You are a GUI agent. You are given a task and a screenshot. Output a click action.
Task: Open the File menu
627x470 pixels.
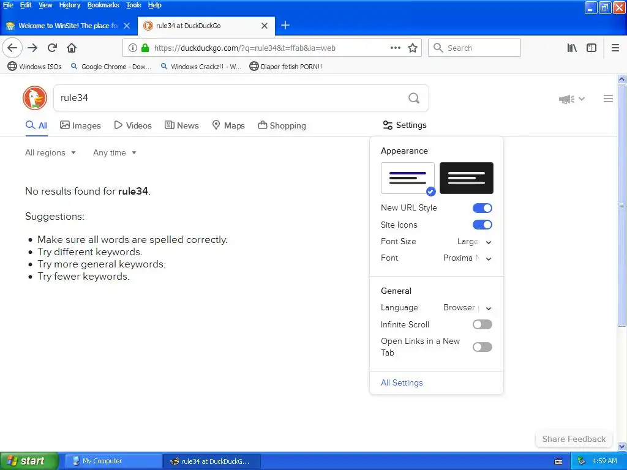tap(8, 5)
